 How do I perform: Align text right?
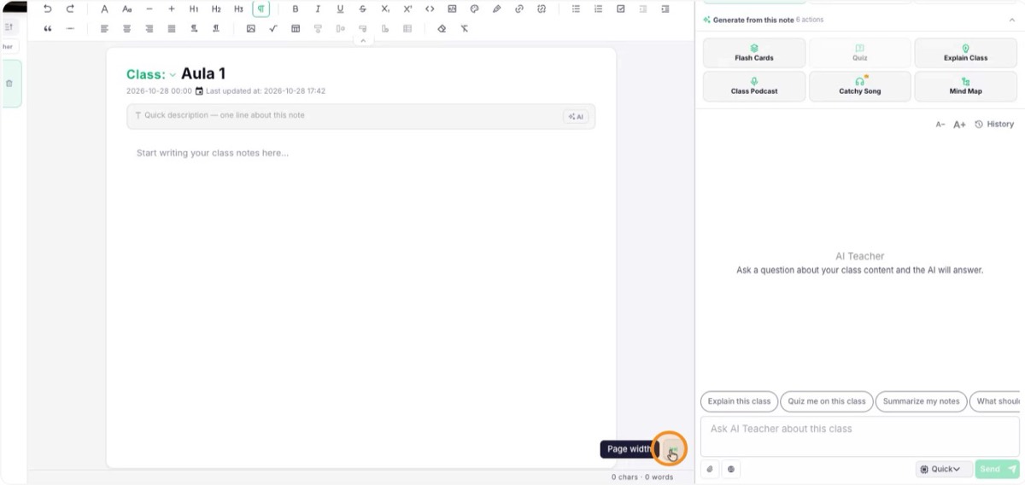149,28
